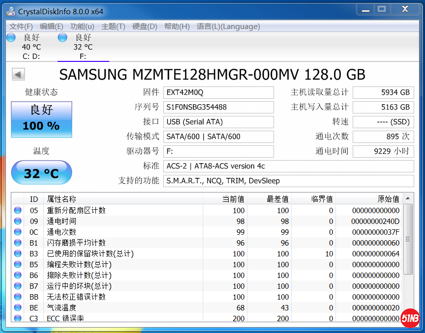Click the 32 °C temperature button
Image resolution: width=425 pixels, height=333 pixels.
(x=41, y=173)
